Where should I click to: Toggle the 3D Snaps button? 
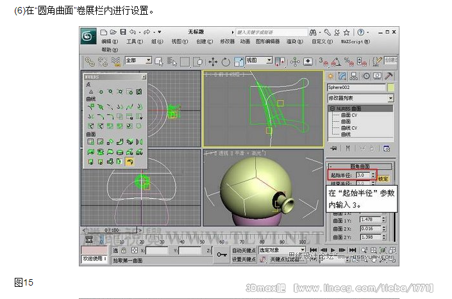tap(323, 61)
